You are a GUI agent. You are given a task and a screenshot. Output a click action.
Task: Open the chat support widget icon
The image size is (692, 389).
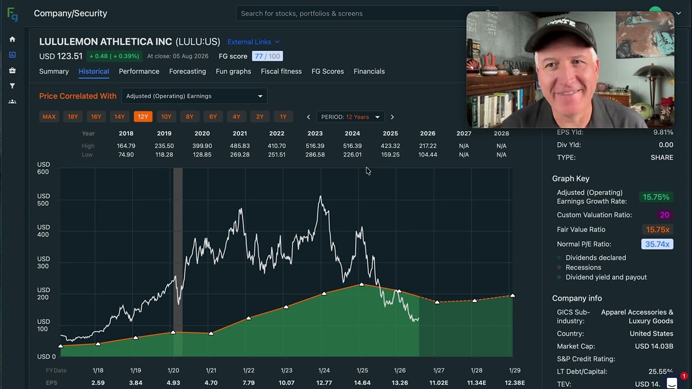[x=672, y=383]
